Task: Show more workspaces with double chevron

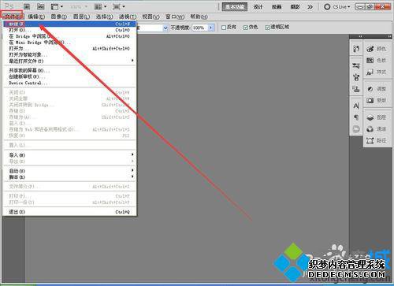Action: point(310,7)
